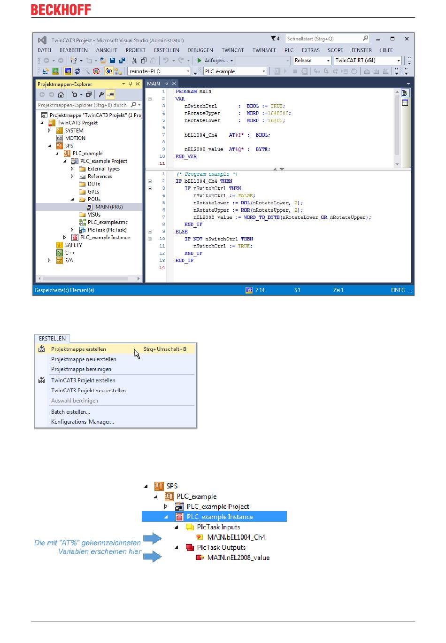Select PLC_example.tmc file

pos(108,222)
